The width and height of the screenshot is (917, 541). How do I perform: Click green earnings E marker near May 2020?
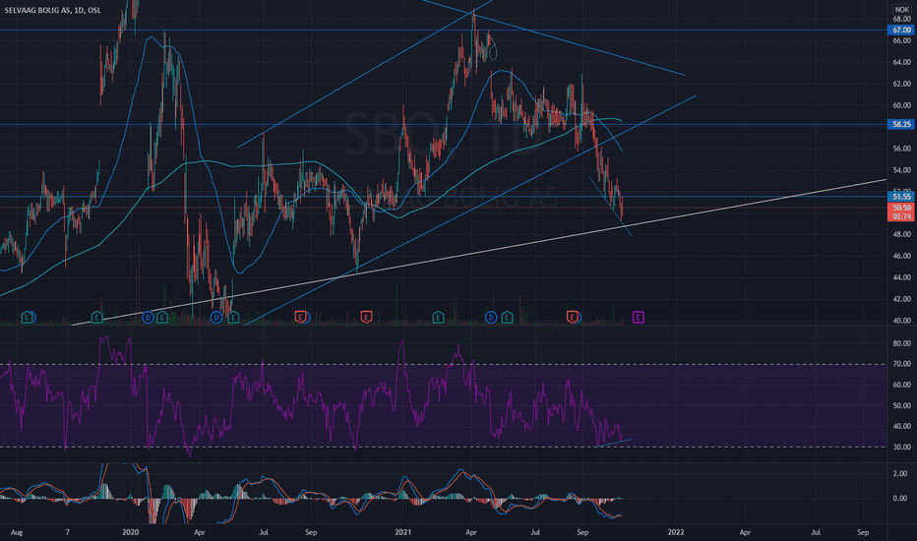point(233,318)
